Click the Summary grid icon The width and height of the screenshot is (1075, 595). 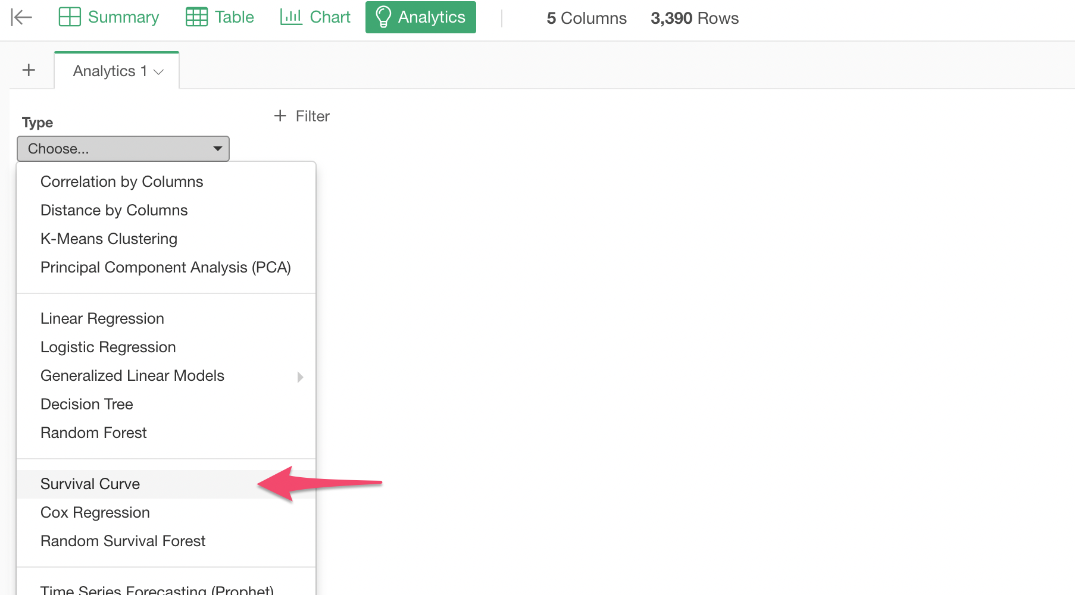pos(70,17)
